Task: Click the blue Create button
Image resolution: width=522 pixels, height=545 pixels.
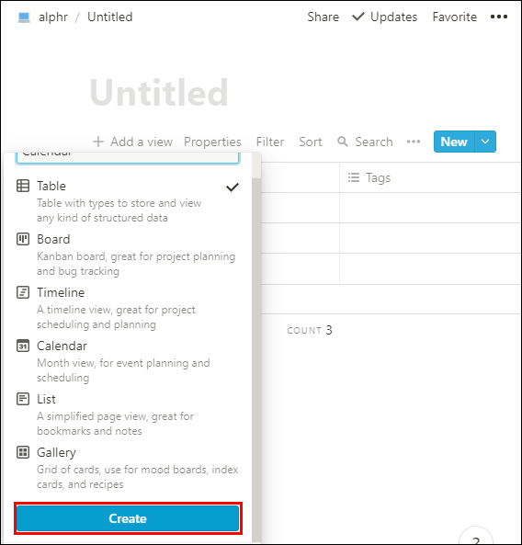Action: click(128, 518)
